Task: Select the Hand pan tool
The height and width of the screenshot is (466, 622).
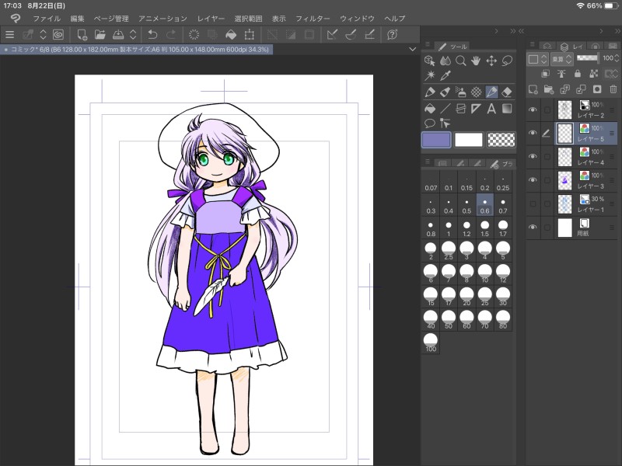Action: point(476,61)
